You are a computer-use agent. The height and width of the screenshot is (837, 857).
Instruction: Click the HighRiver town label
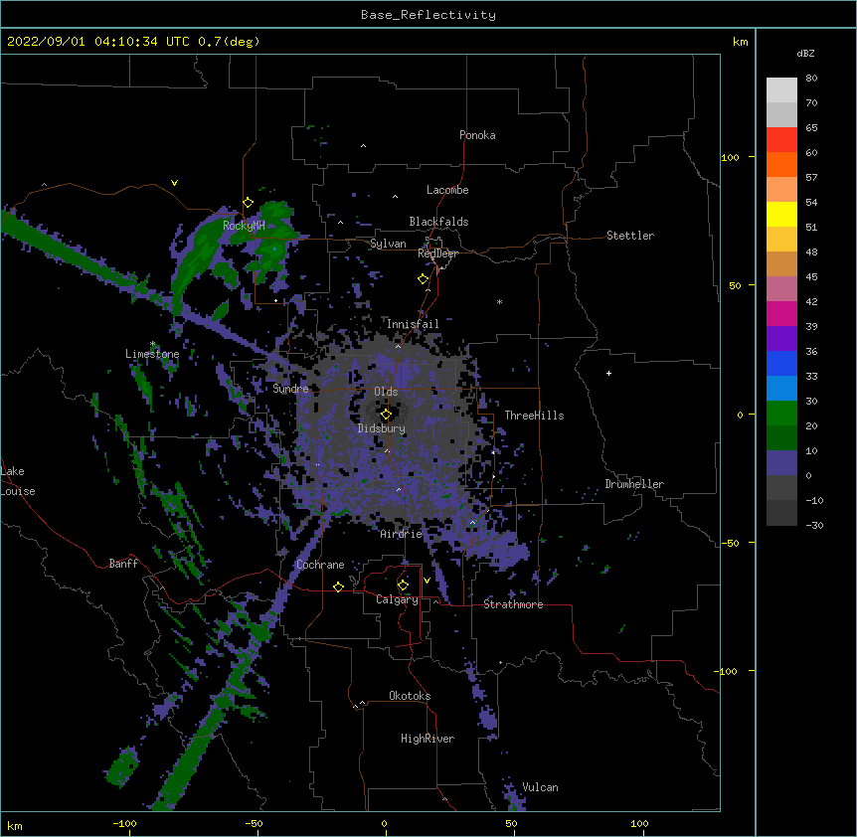tap(428, 739)
